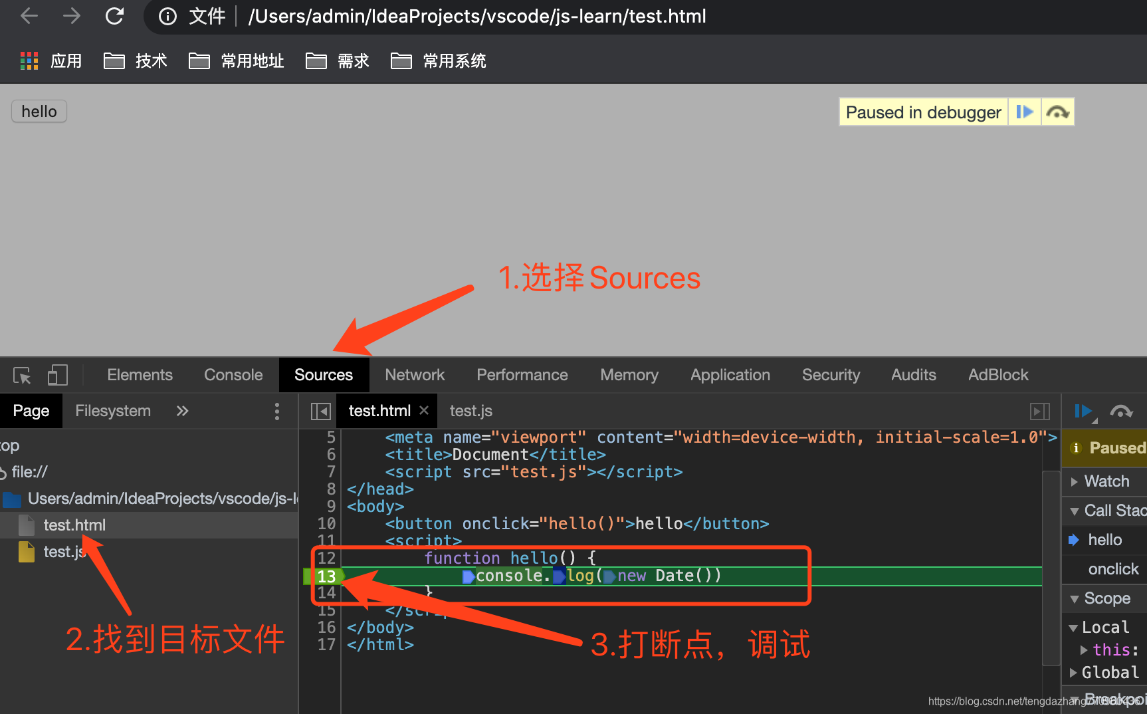Collapse the Call Stack section
Screen dimensions: 1147x714
[1104, 511]
